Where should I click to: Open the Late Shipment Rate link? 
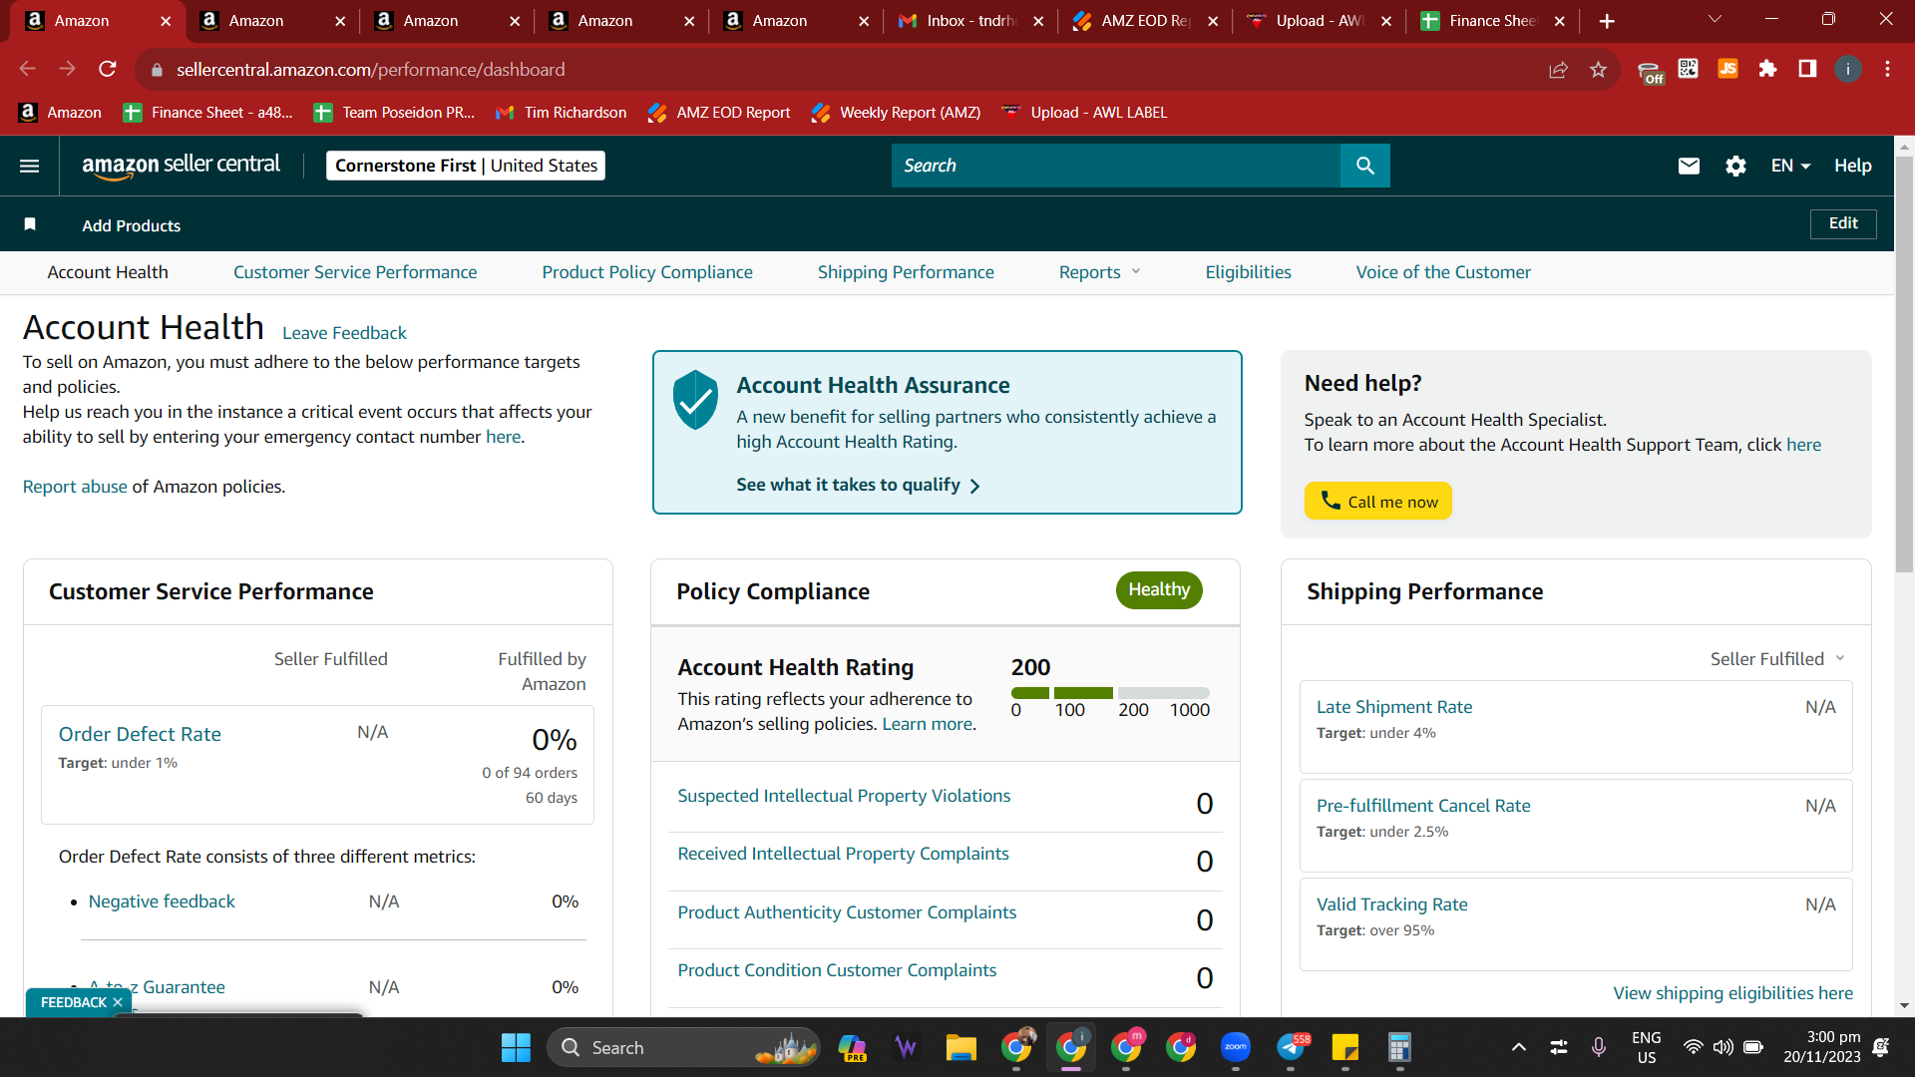[1393, 707]
